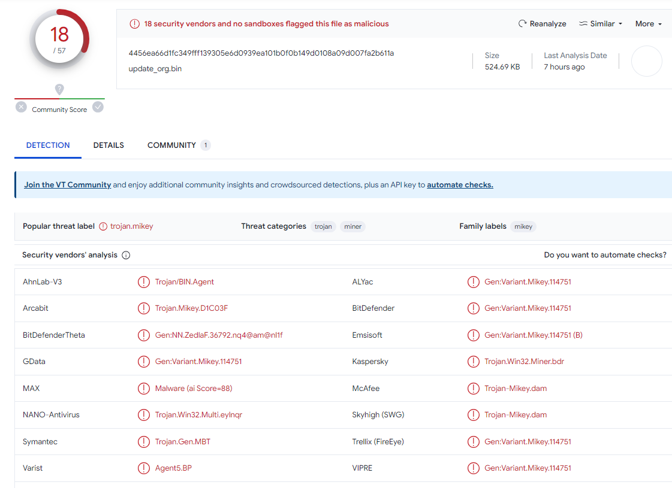Click the info icon beside Security vendors' analysis
The width and height of the screenshot is (672, 488).
point(126,255)
